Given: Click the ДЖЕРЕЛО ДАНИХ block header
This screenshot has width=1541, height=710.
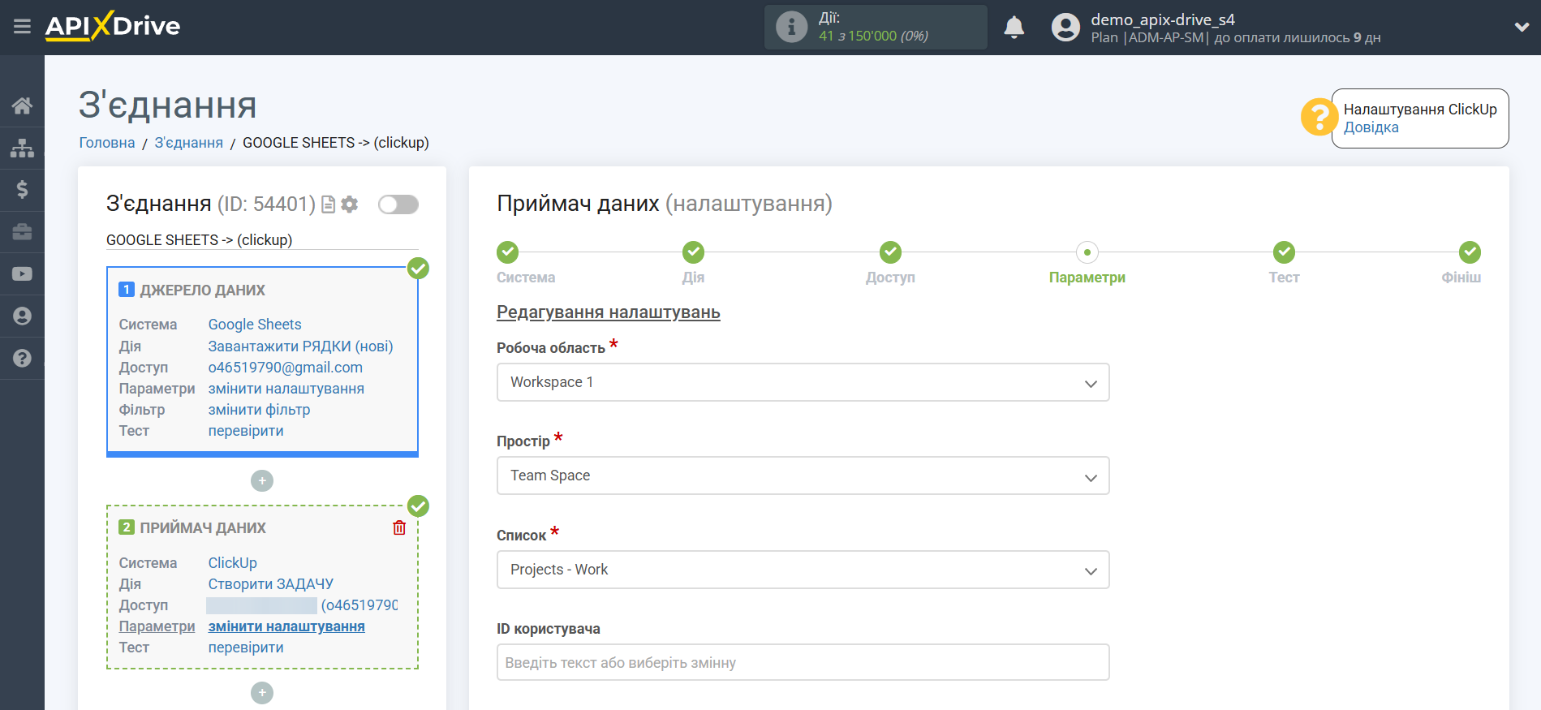Looking at the screenshot, I should click(202, 290).
